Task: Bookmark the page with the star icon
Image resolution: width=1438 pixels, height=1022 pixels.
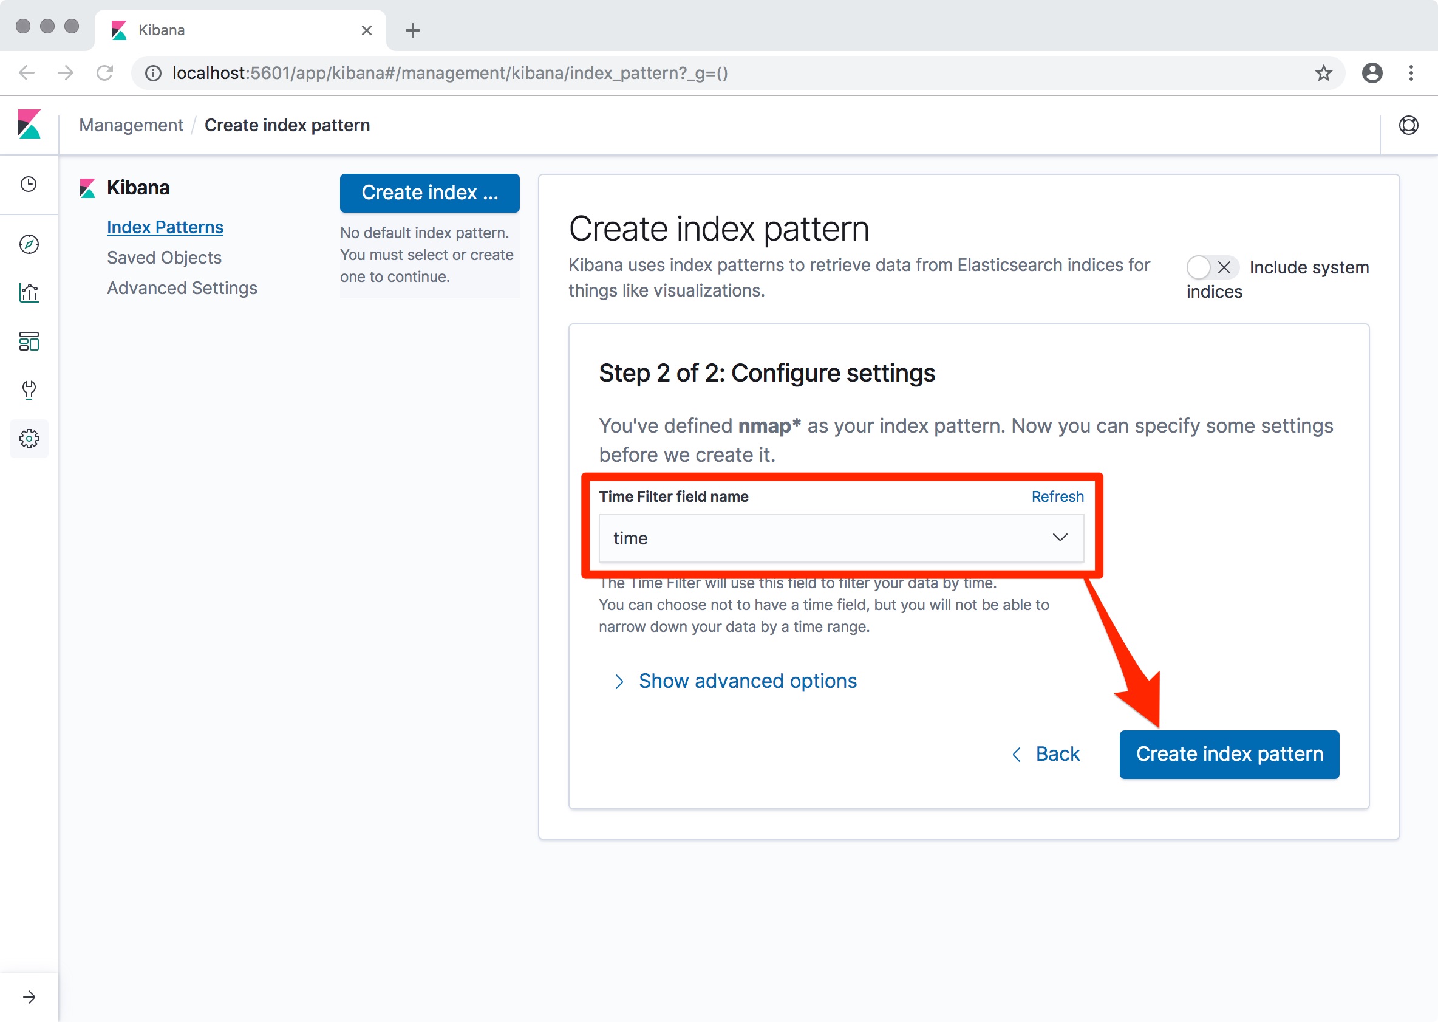Action: click(1323, 73)
